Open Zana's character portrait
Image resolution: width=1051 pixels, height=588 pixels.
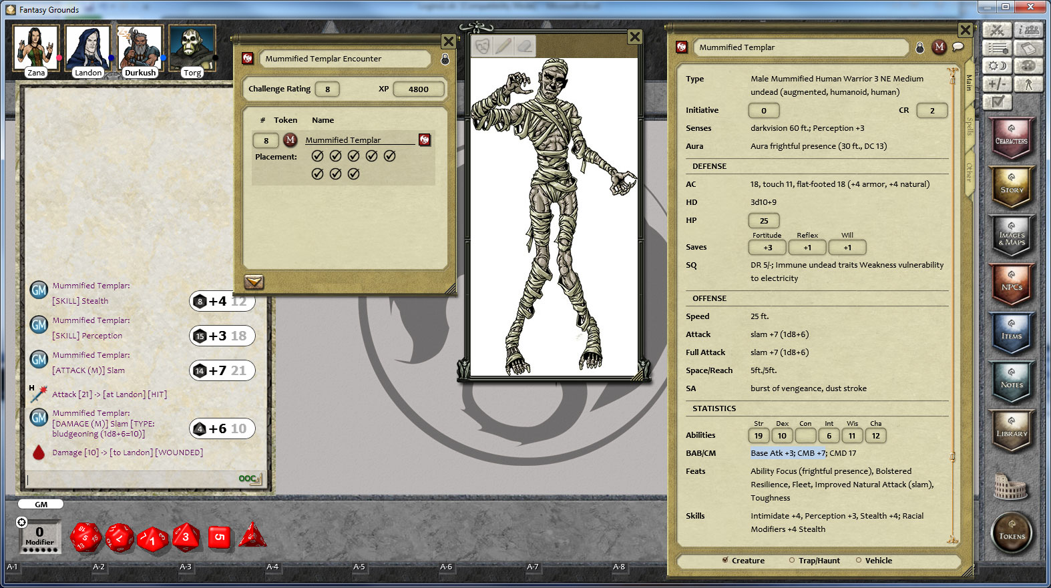[36, 48]
